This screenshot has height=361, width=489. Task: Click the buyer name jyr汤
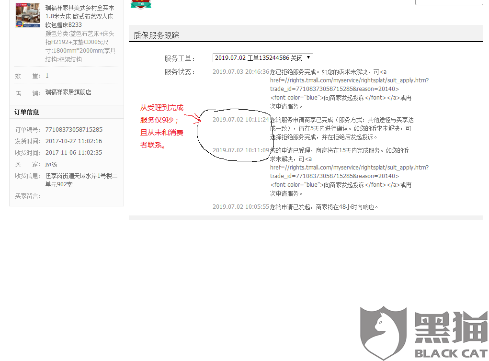click(x=51, y=164)
